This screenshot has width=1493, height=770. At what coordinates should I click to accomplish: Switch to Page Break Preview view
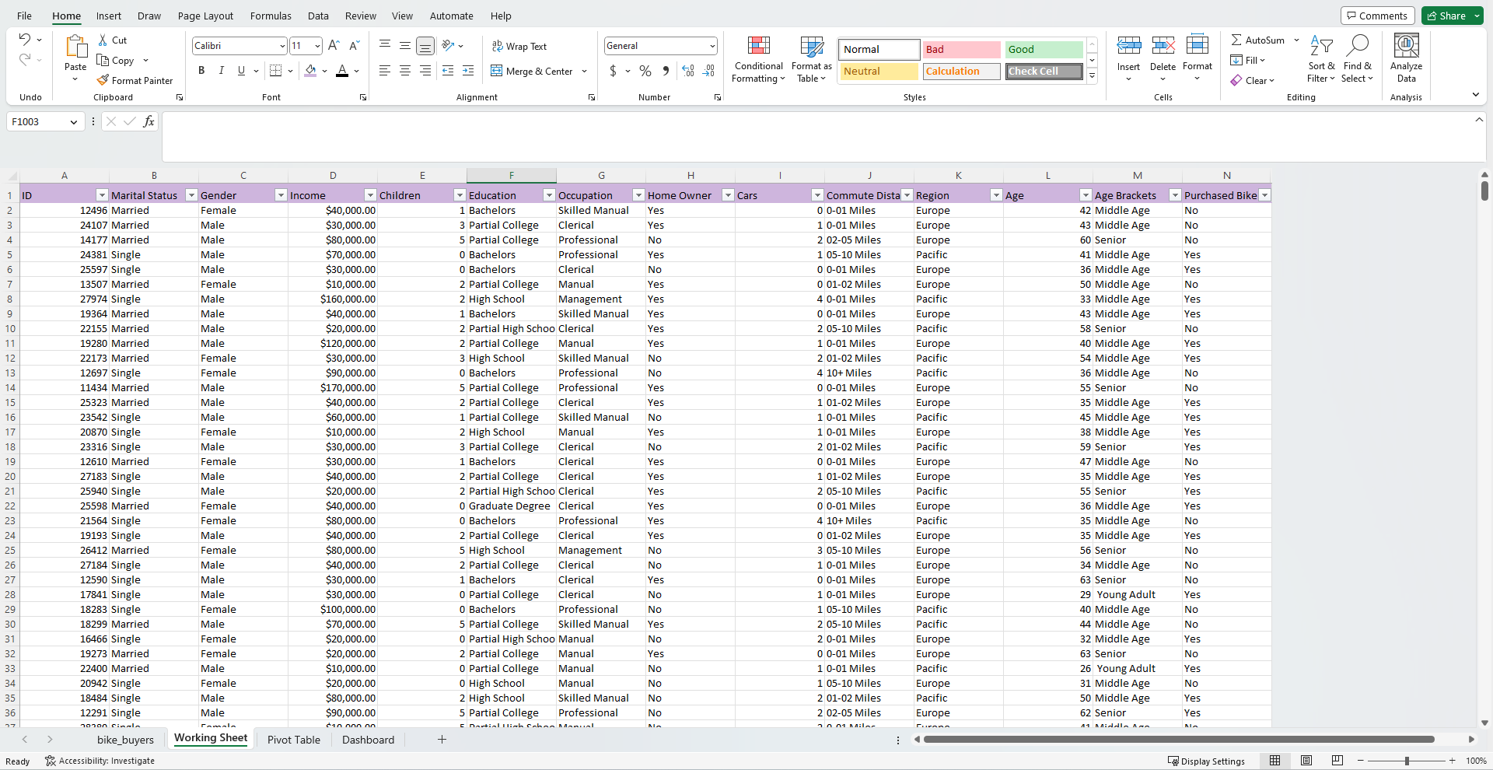[x=1337, y=760]
